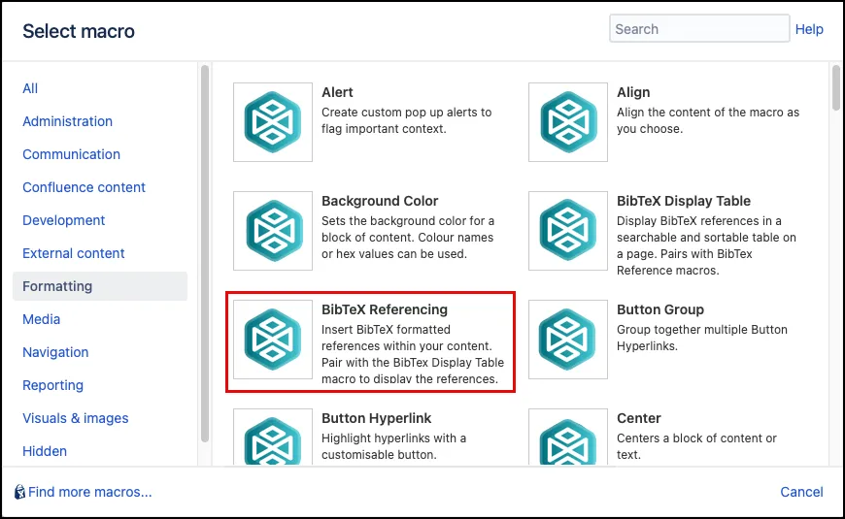Click the Button Group title
The image size is (845, 519).
point(660,309)
